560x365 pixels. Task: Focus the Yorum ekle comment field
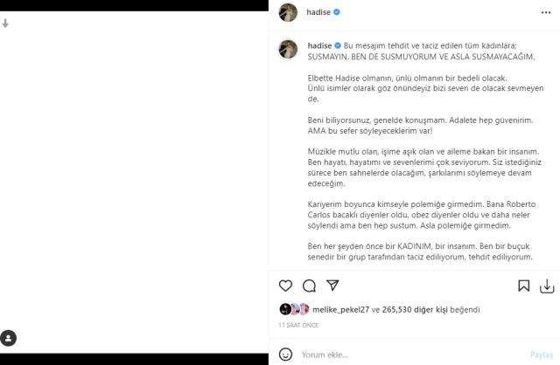tap(412, 355)
